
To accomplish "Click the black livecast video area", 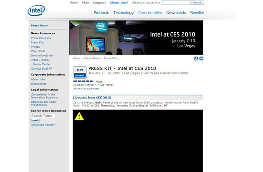I will pos(138,141).
